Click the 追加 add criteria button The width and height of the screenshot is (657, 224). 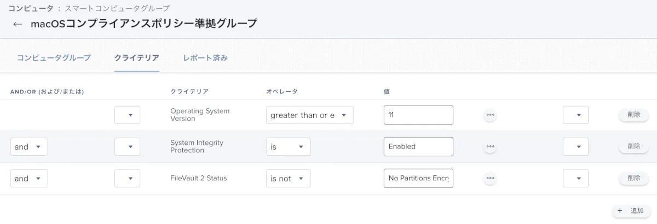pyautogui.click(x=631, y=210)
